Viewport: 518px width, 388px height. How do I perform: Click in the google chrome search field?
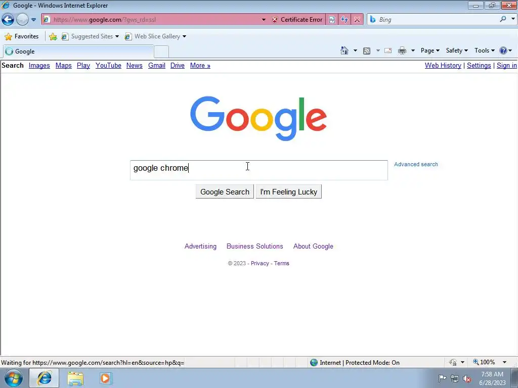pyautogui.click(x=258, y=170)
